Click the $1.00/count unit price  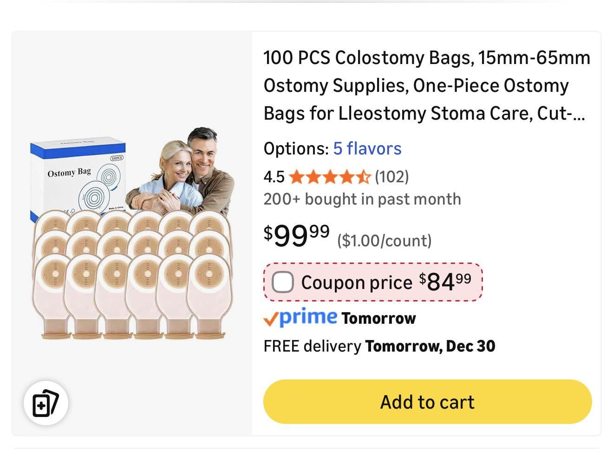click(x=385, y=240)
